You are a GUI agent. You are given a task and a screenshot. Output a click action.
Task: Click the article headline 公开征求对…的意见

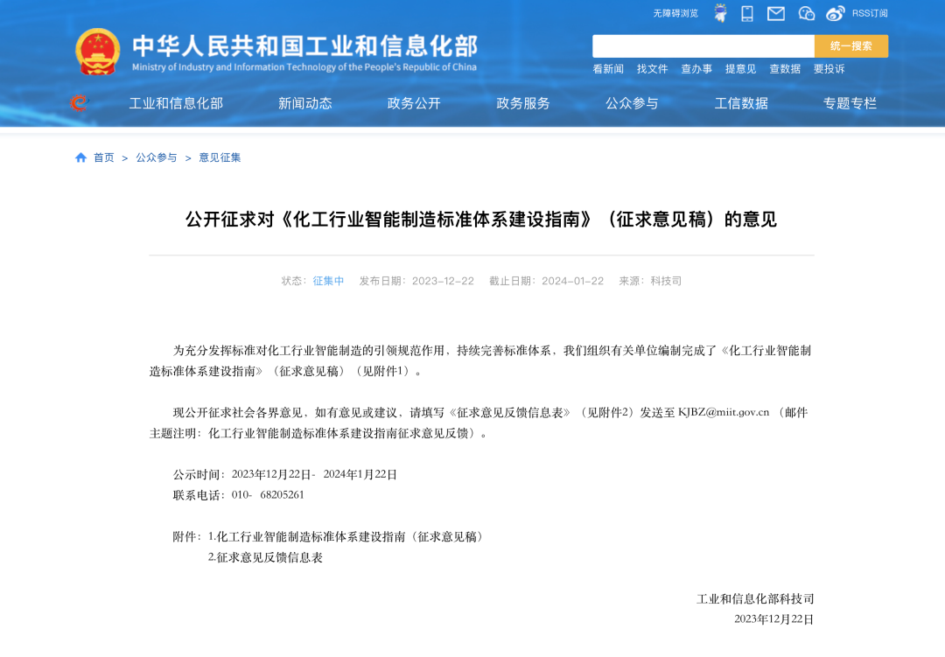[x=481, y=220]
